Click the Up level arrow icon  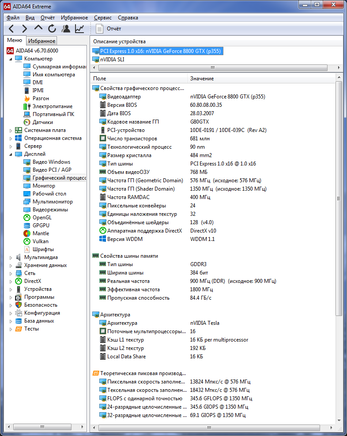coord(38,28)
